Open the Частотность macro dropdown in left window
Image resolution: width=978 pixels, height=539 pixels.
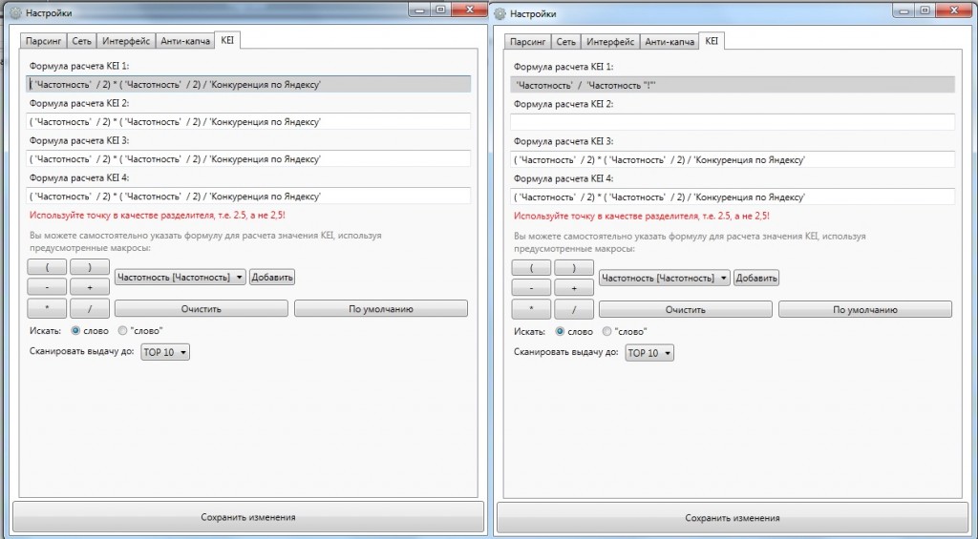coord(180,277)
